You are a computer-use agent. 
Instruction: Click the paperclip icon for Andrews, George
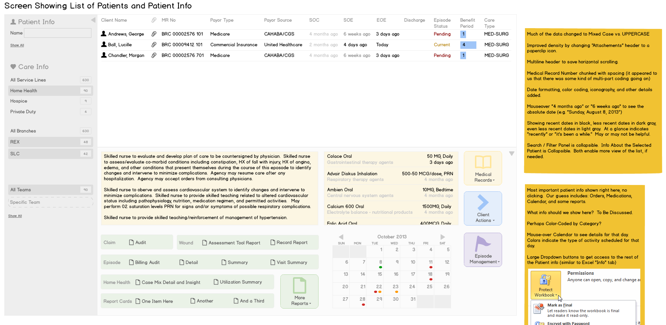click(x=154, y=34)
